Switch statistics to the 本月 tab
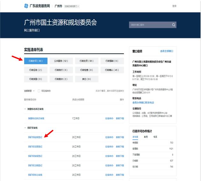 146,137
